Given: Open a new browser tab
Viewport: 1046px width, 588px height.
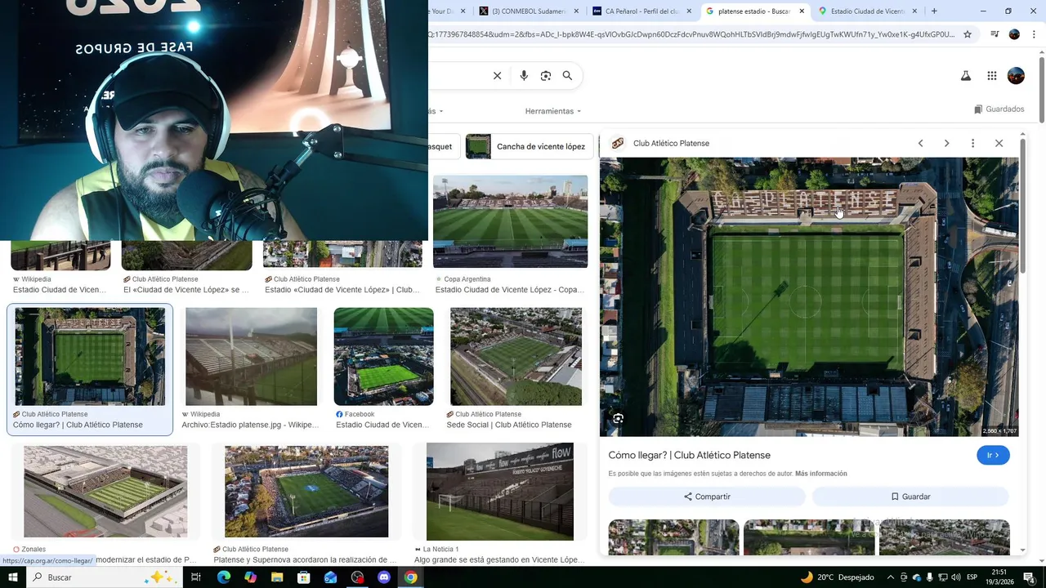Looking at the screenshot, I should [x=934, y=11].
